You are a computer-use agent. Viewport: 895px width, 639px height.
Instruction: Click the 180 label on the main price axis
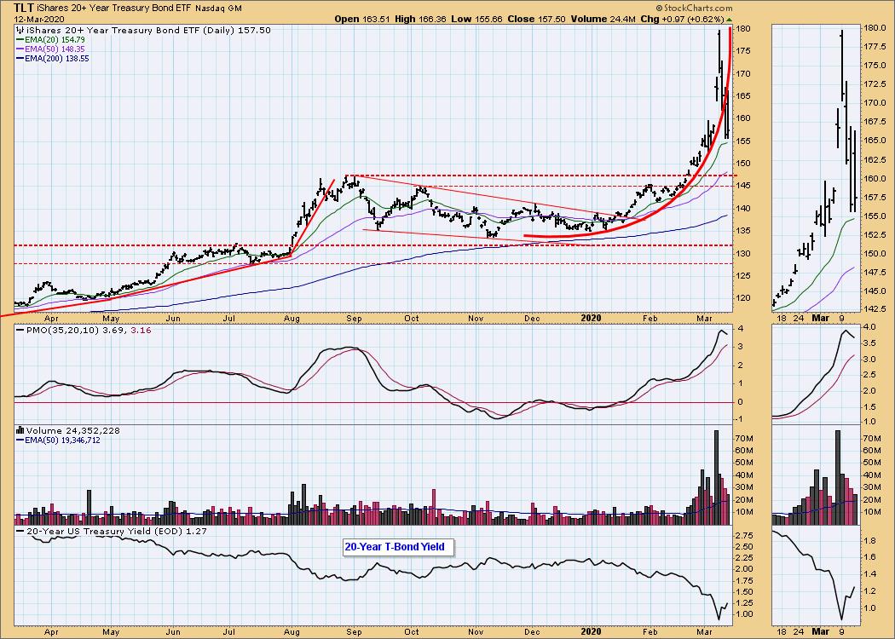(742, 28)
